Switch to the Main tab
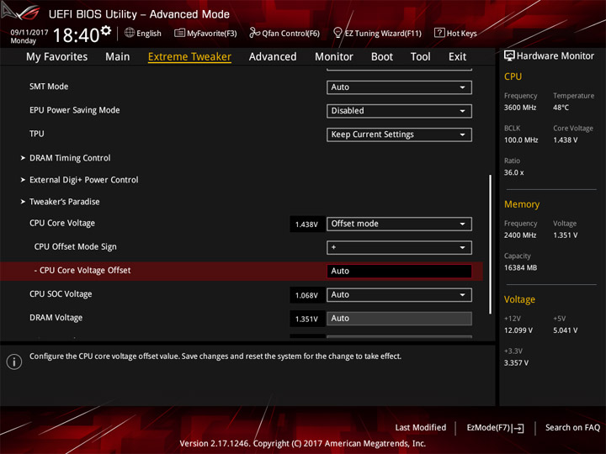This screenshot has height=454, width=606. point(118,57)
